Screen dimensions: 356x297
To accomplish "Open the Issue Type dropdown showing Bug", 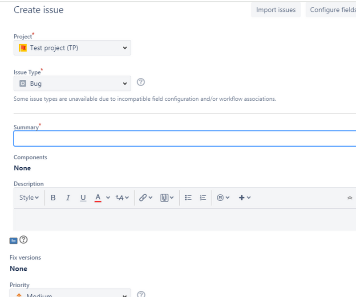I will point(72,83).
